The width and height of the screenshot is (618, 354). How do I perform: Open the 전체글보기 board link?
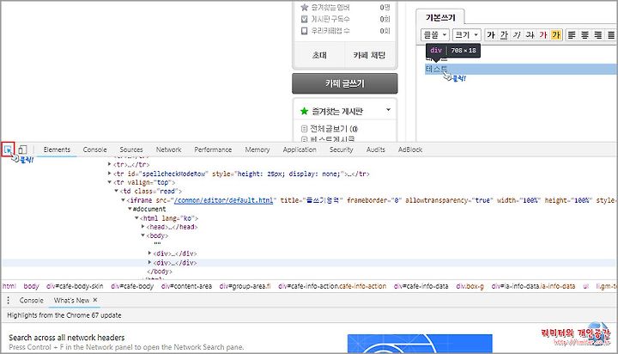(334, 129)
